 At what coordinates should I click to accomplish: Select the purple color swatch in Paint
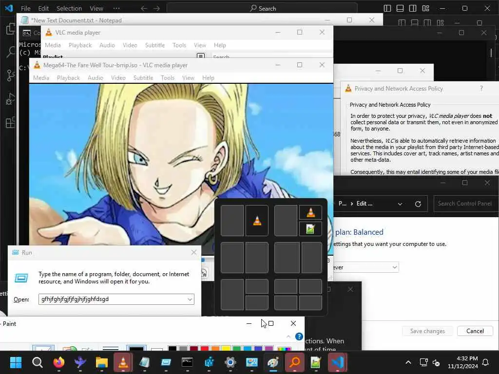pos(269,348)
